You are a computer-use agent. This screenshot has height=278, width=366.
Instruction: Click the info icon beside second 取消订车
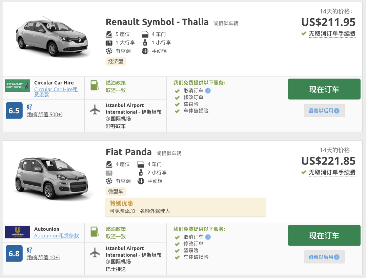208,237
